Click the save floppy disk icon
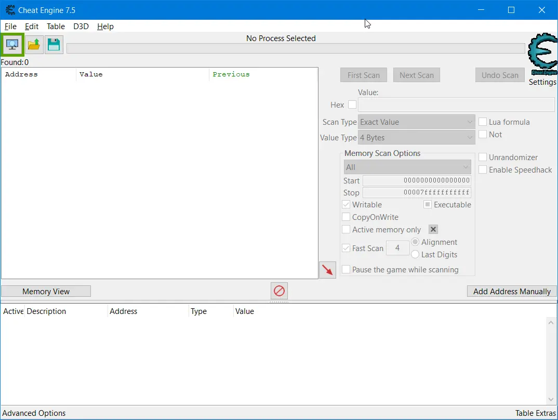This screenshot has height=420, width=558. (x=54, y=45)
